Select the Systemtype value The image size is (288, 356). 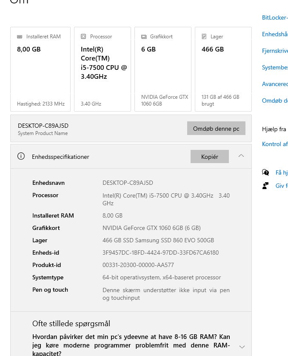[162, 277]
